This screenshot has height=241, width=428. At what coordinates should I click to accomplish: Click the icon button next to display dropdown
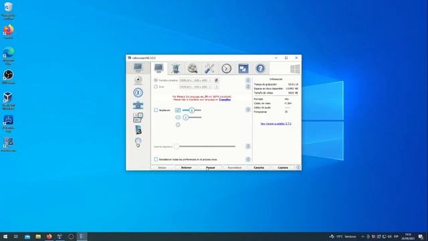(x=216, y=80)
